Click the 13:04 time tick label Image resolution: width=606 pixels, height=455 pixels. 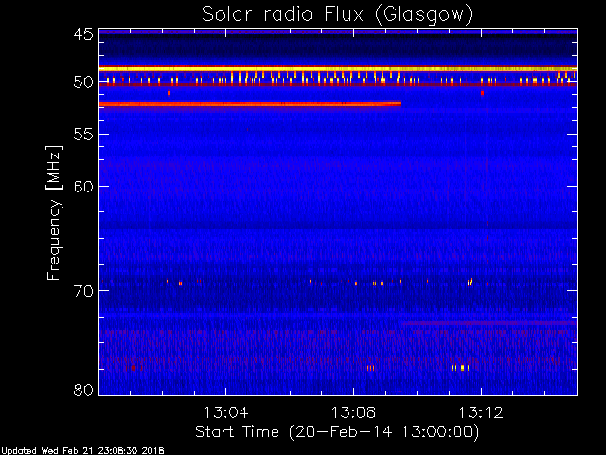tap(225, 412)
